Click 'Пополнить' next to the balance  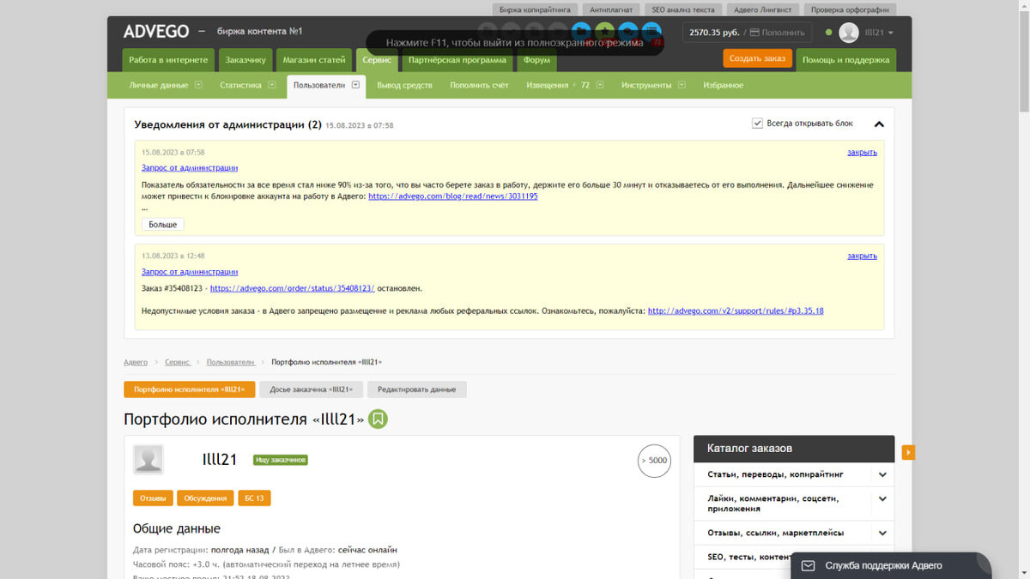tap(777, 33)
